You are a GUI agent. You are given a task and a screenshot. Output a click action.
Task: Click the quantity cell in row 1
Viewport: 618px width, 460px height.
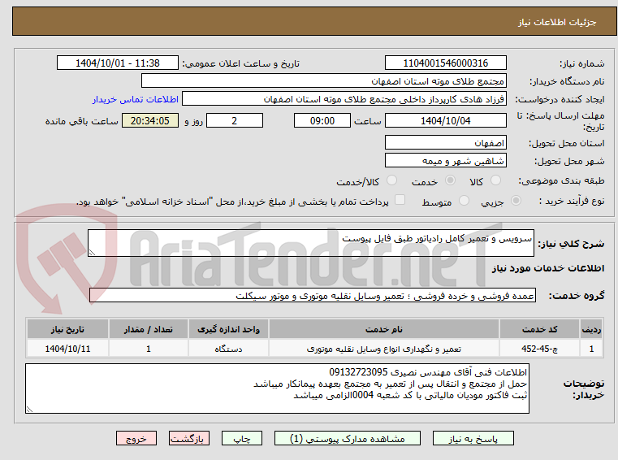click(x=148, y=349)
